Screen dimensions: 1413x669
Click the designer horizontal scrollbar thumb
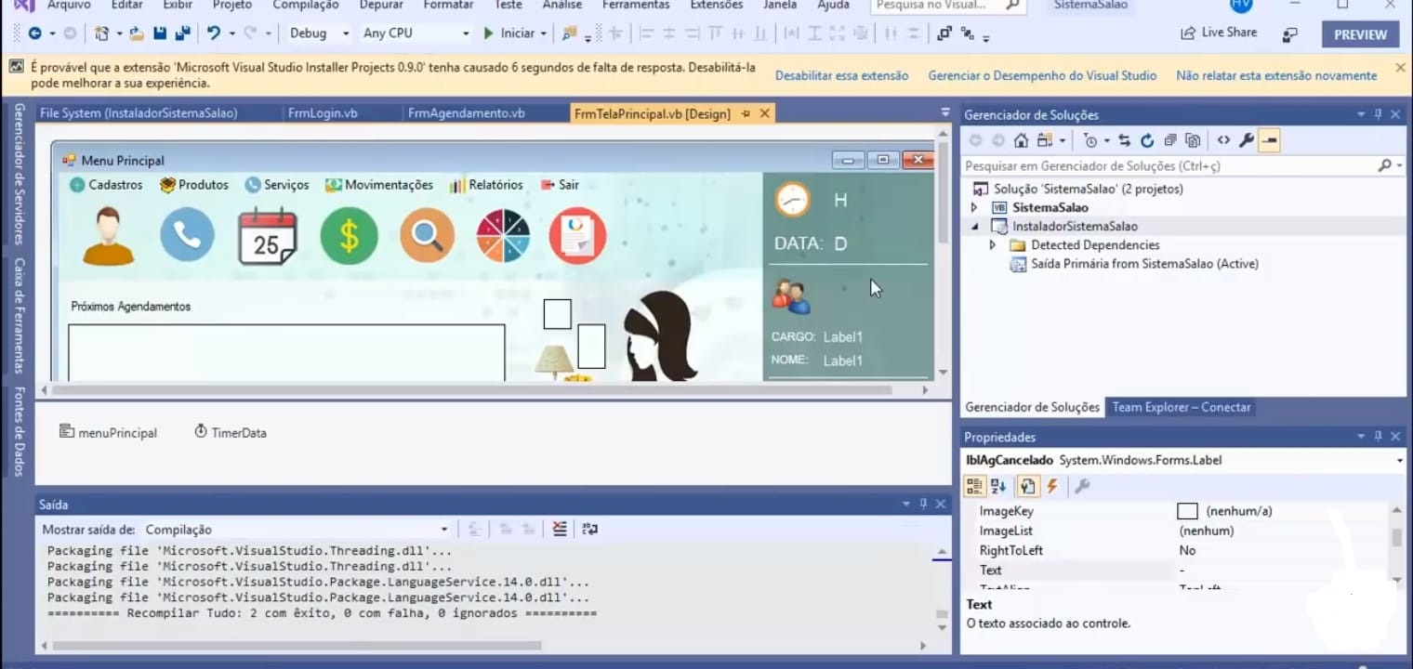point(472,390)
